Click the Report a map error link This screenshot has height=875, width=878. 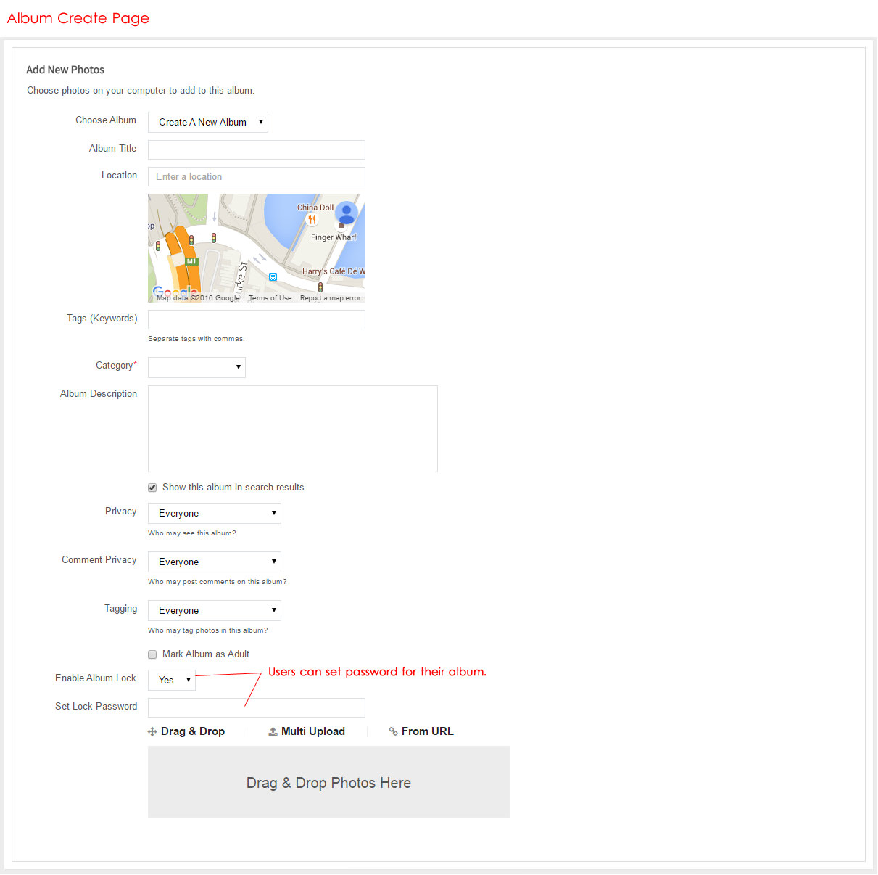(330, 298)
